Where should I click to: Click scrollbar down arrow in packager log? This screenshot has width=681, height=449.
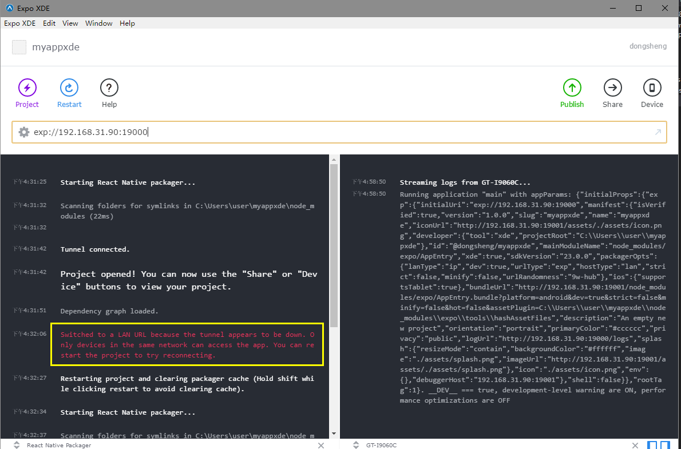click(x=334, y=434)
